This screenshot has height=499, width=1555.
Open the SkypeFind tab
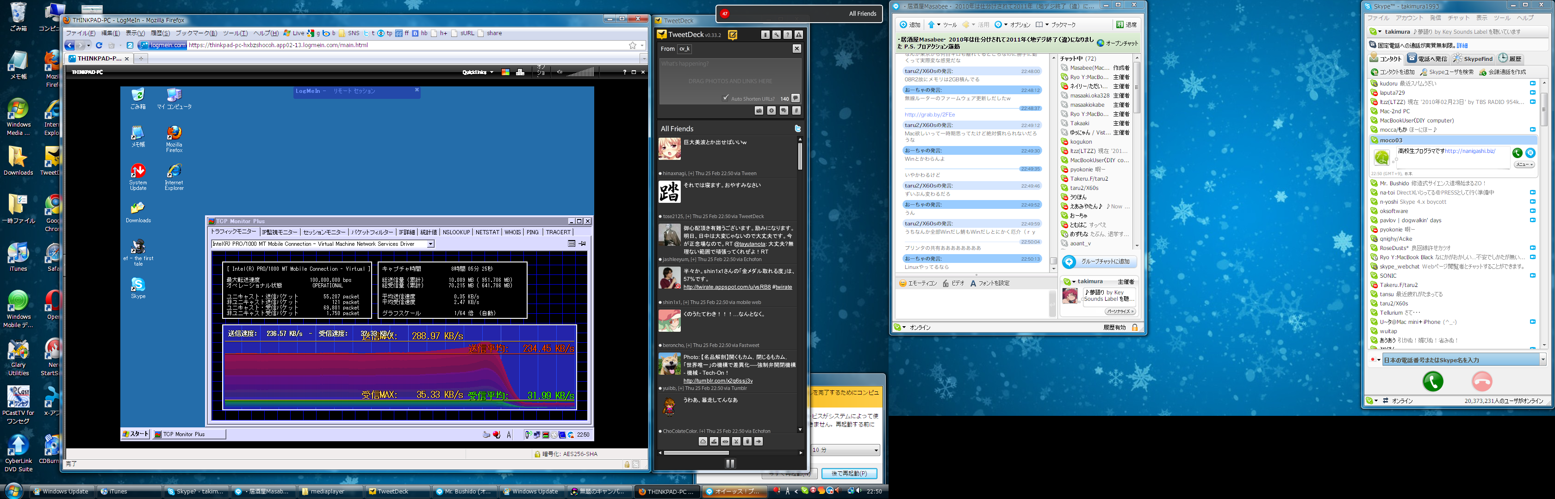[x=1472, y=59]
